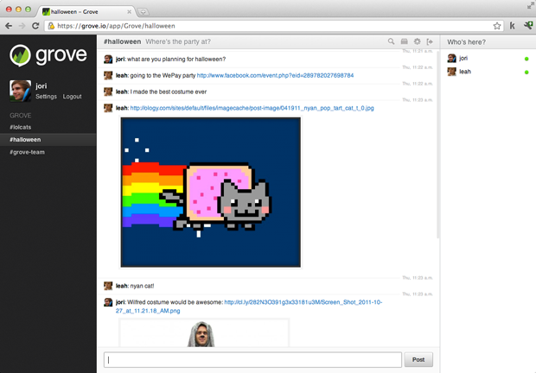Viewport: 536px width, 373px height.
Task: Open channel settings gear icon
Action: (417, 41)
